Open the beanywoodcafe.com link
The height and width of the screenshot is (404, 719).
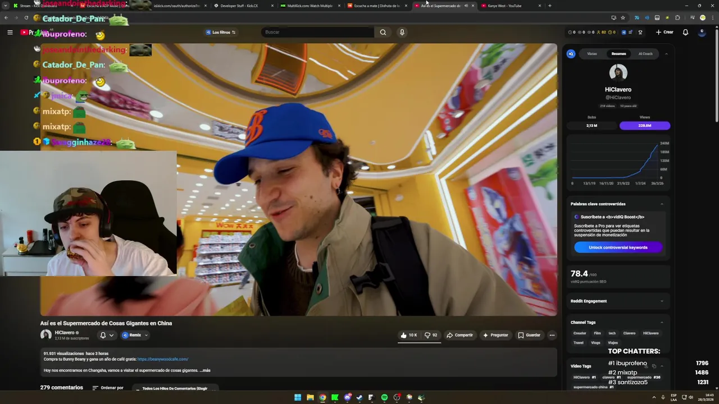tap(163, 359)
